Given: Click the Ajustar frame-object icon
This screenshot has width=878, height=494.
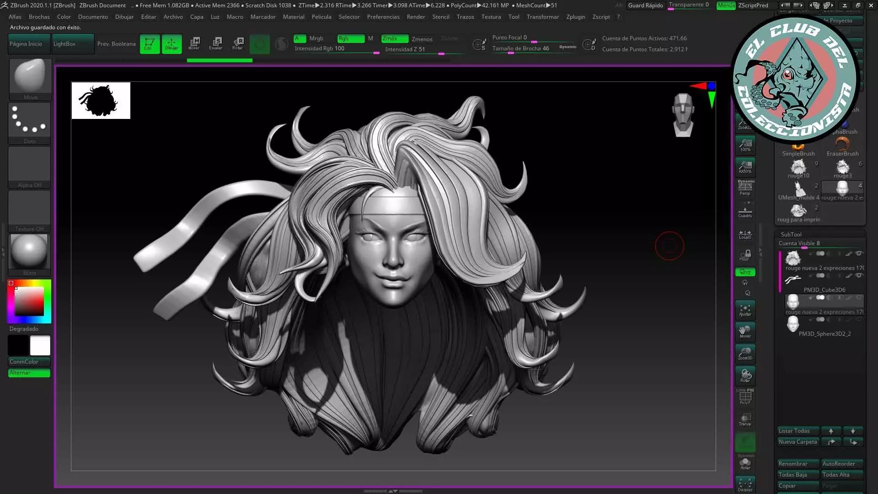Looking at the screenshot, I should coord(745,310).
